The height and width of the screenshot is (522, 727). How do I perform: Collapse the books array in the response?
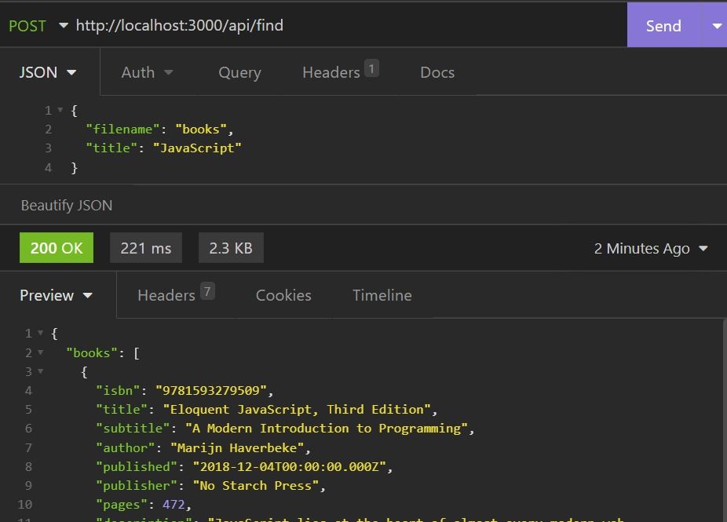point(42,352)
